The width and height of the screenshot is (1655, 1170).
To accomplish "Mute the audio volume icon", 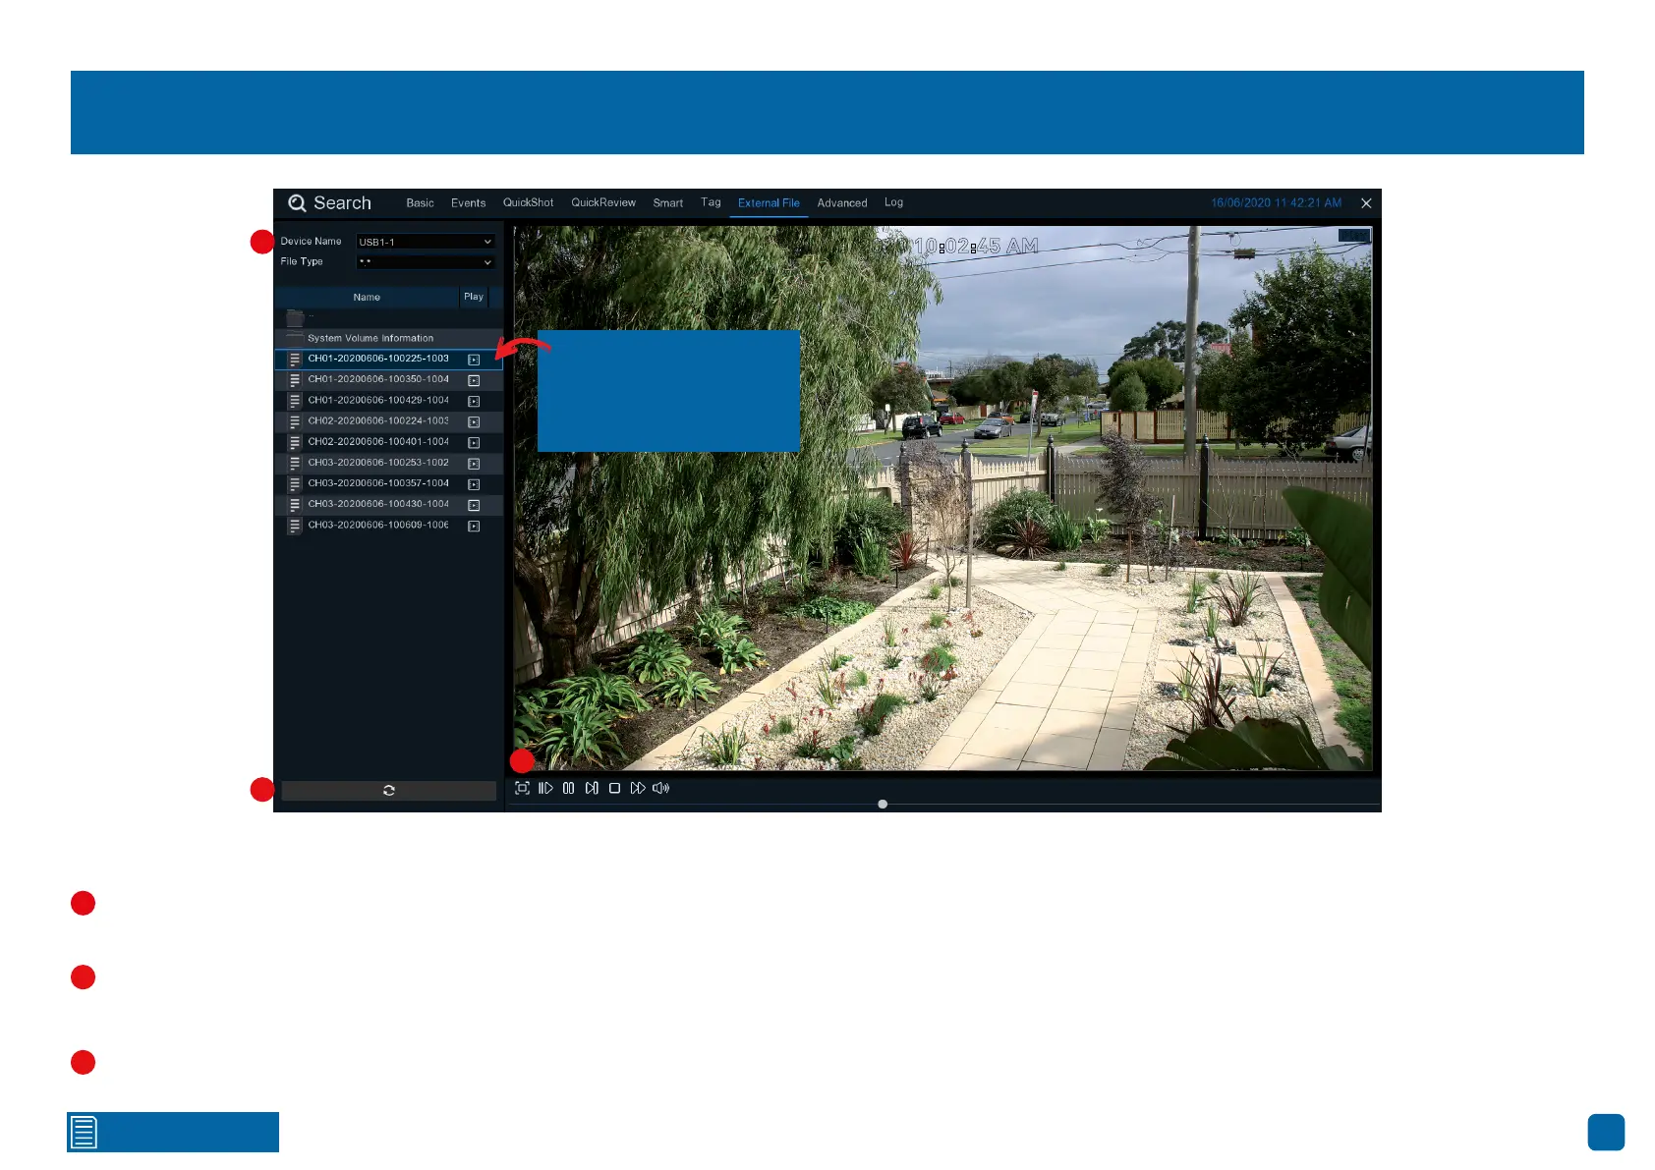I will [660, 788].
